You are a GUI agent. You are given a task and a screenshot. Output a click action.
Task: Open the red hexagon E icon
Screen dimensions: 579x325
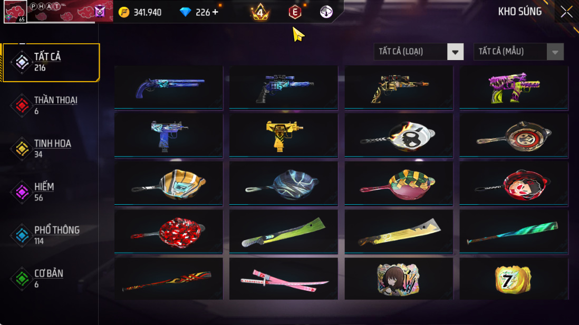point(295,12)
